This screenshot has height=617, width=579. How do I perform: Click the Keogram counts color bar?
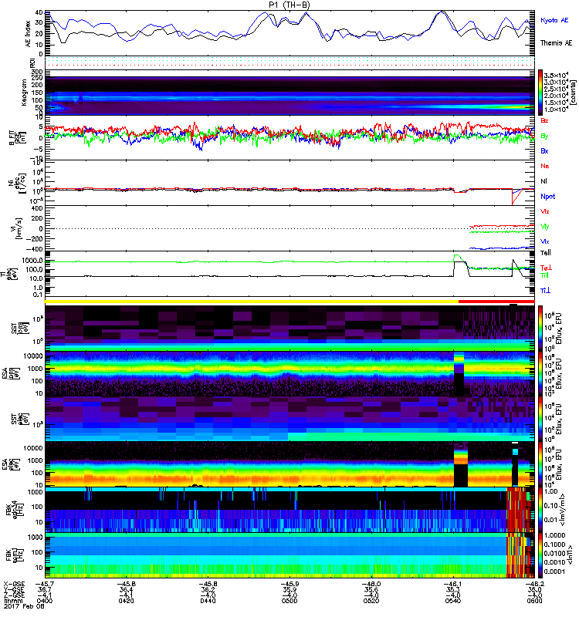(x=540, y=93)
